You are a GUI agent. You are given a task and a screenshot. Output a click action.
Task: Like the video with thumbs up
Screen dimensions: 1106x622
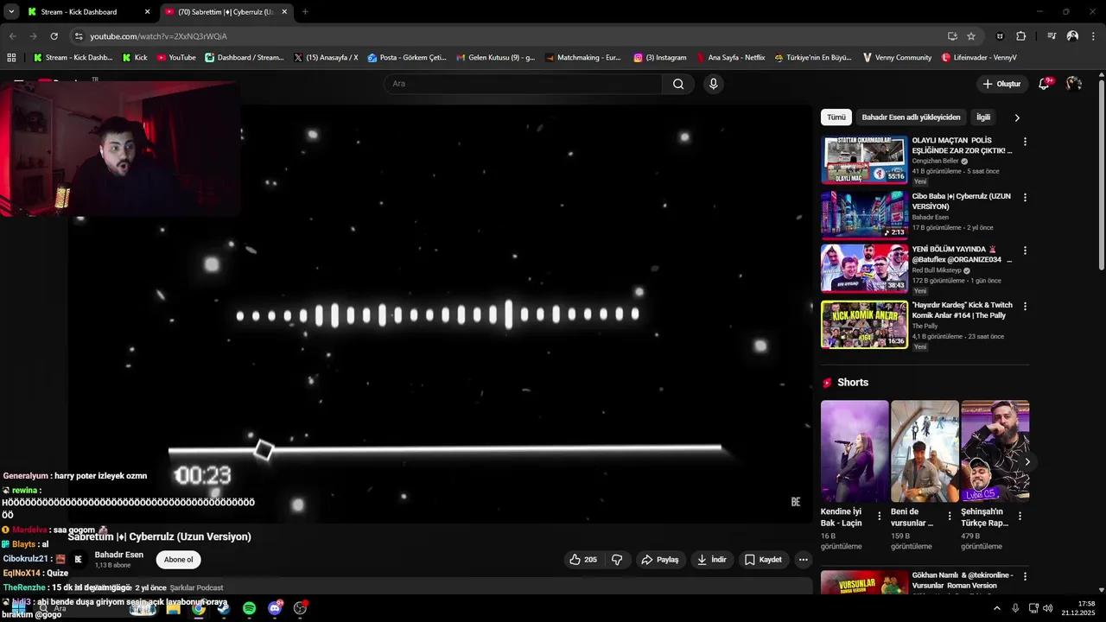(x=583, y=560)
